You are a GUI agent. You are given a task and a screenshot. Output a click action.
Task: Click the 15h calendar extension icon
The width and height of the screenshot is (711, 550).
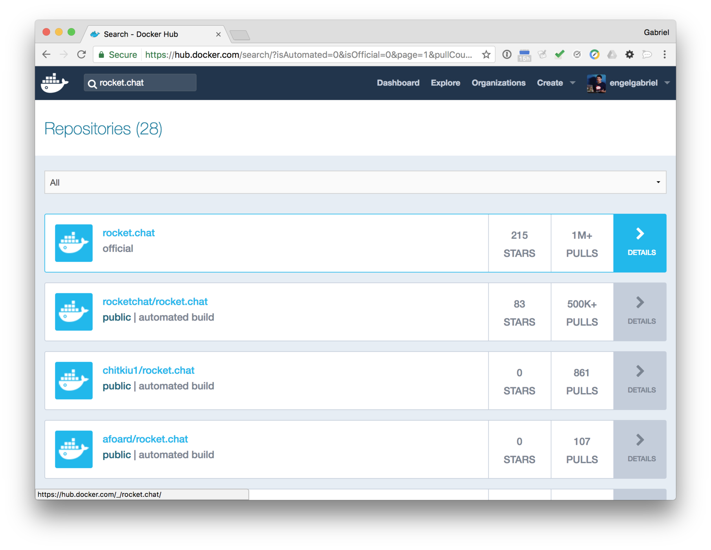[524, 55]
